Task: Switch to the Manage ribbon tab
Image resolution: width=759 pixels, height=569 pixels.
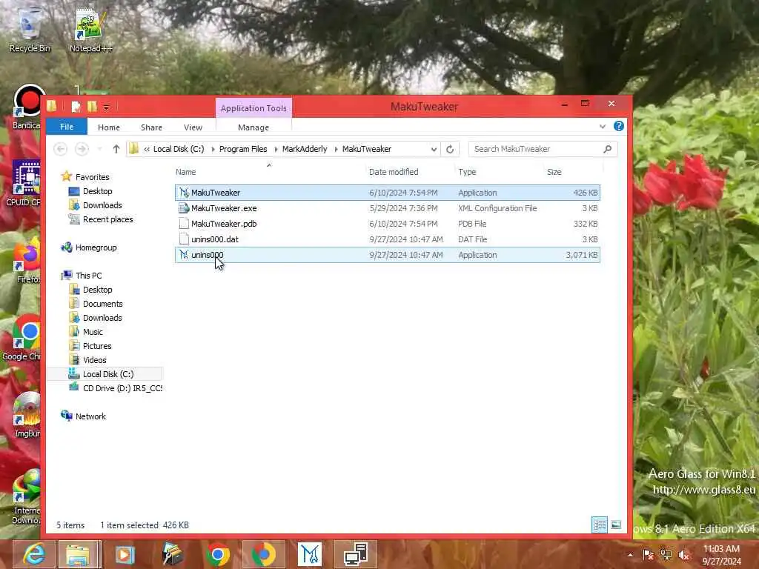Action: pos(253,127)
